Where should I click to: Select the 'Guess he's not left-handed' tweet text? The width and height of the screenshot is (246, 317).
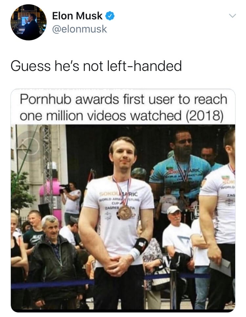pyautogui.click(x=96, y=66)
